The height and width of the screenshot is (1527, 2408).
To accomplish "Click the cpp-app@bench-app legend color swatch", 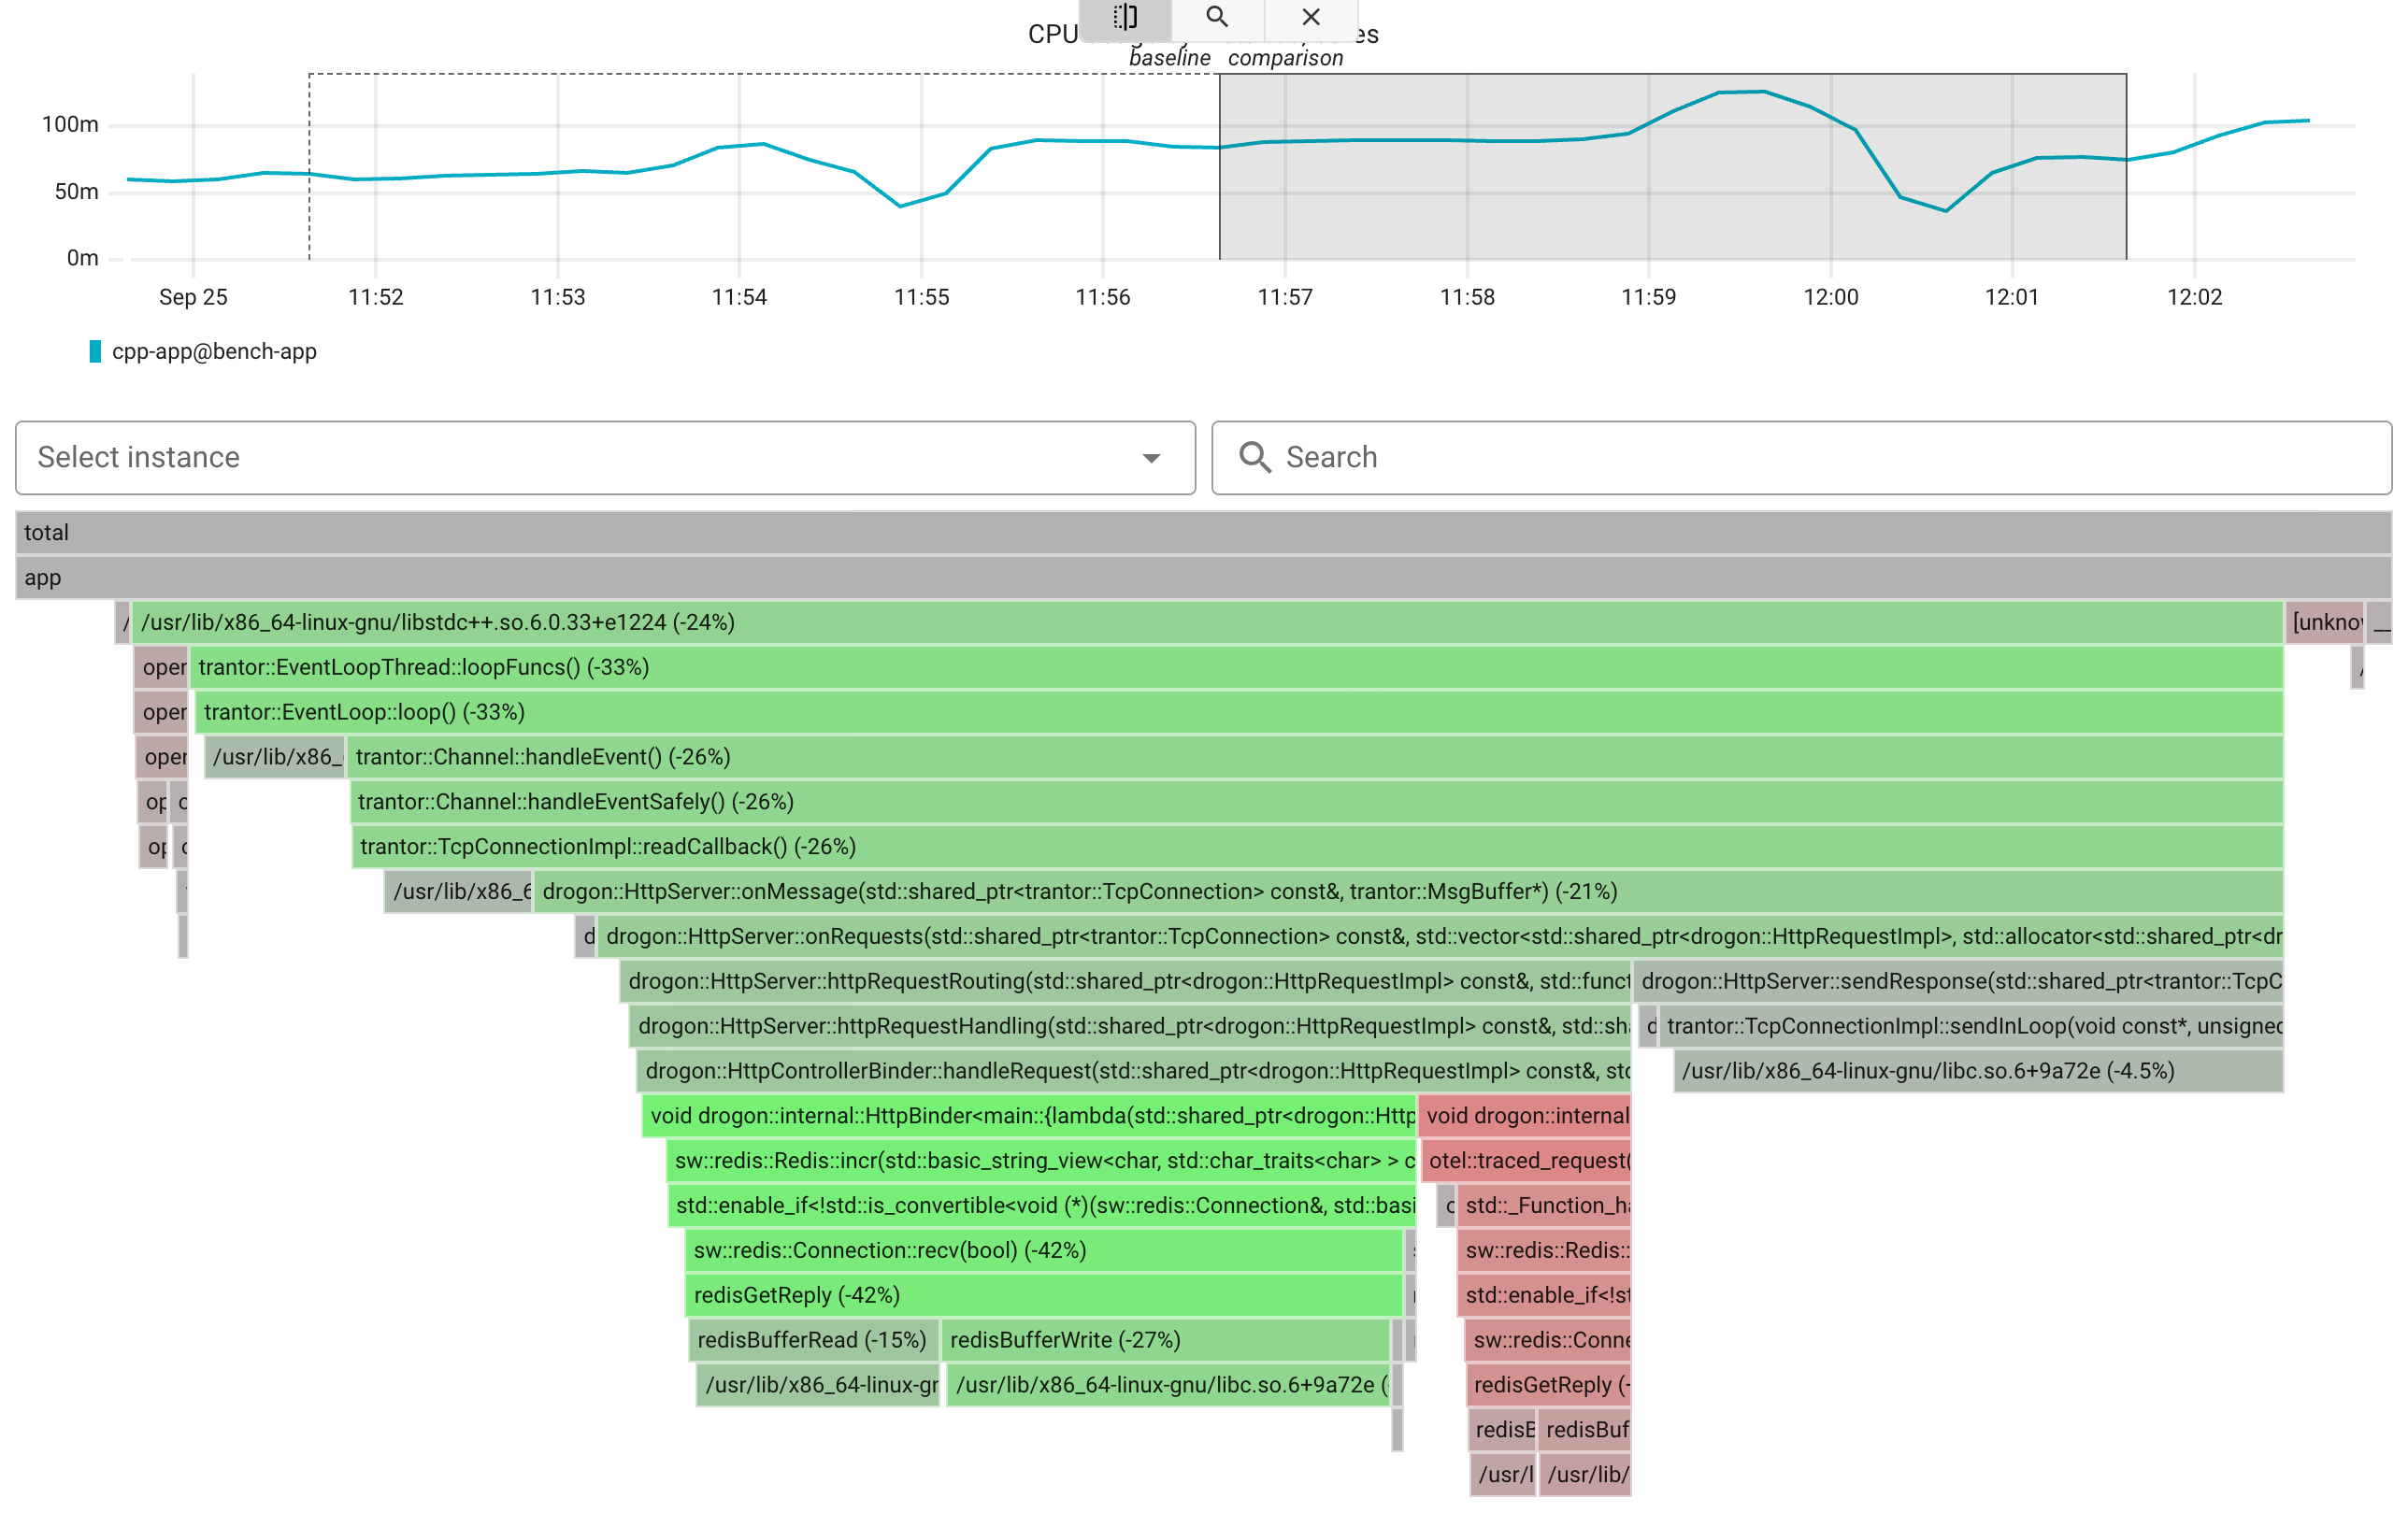I will tap(95, 351).
